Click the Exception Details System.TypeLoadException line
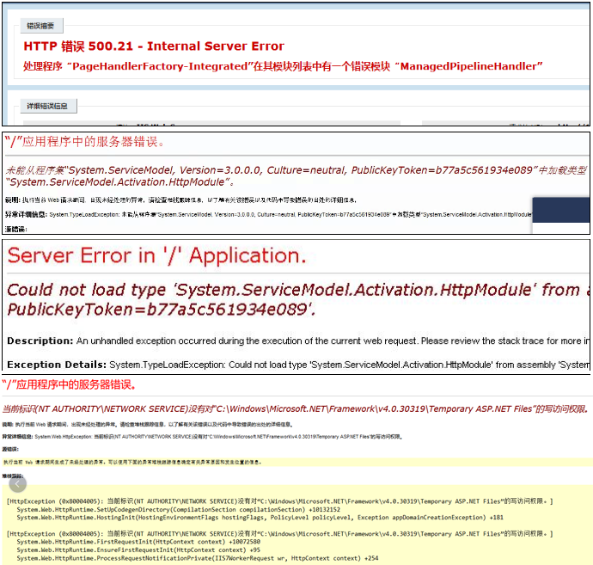This screenshot has height=565, width=593. tap(292, 365)
